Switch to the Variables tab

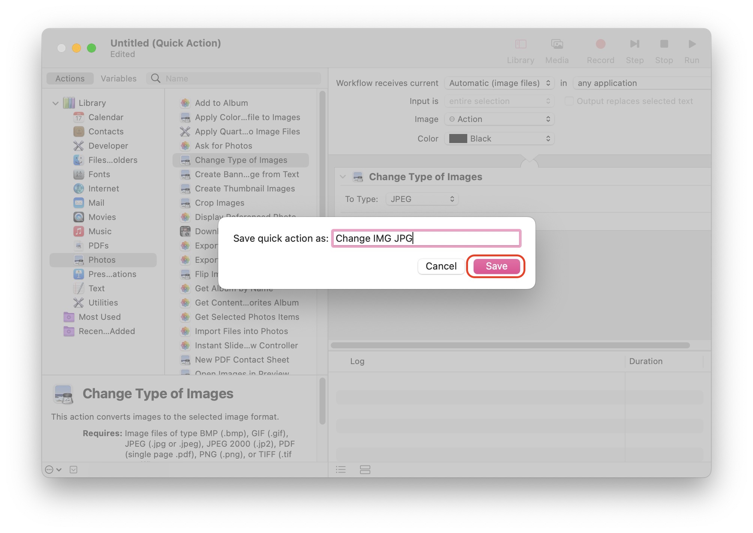click(x=118, y=78)
